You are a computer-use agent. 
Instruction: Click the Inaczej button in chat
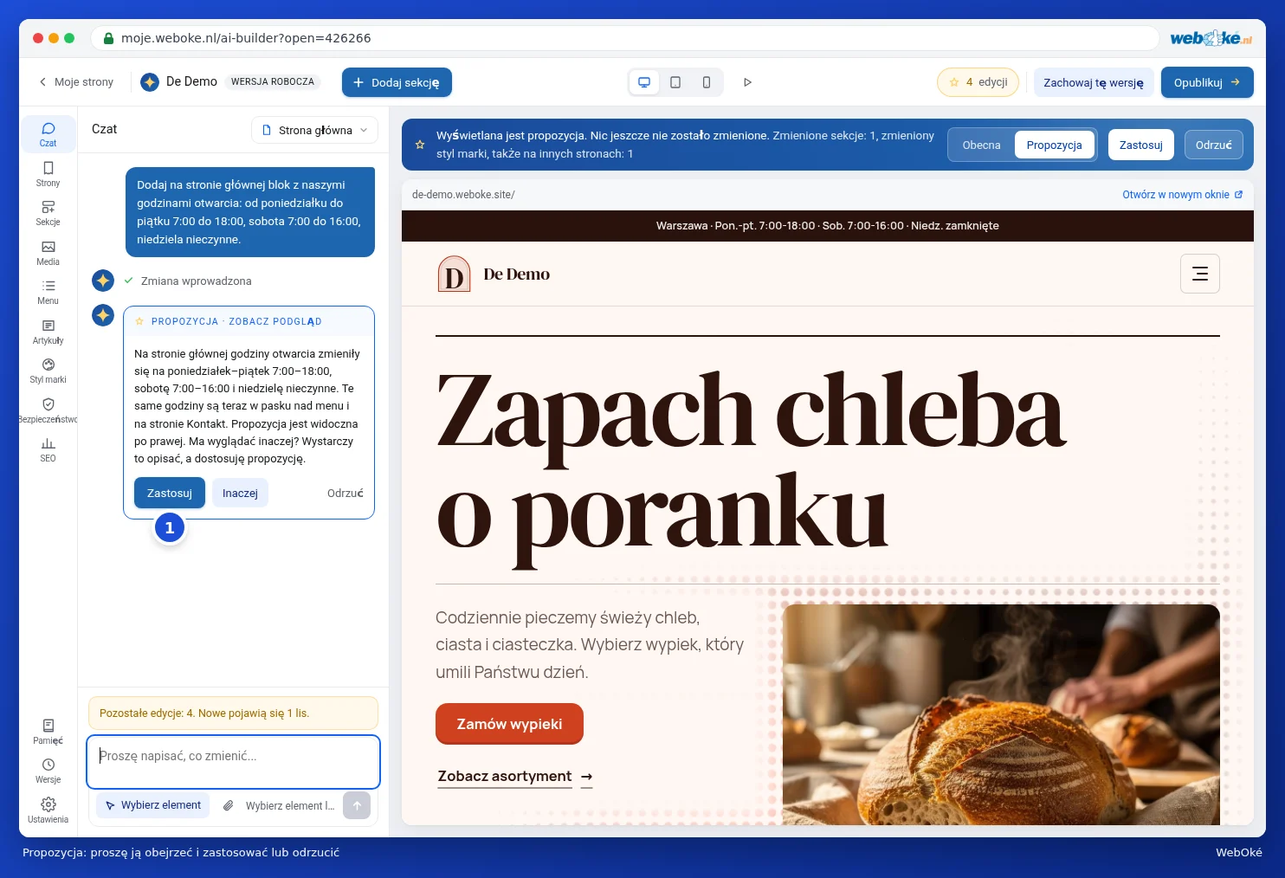click(240, 493)
